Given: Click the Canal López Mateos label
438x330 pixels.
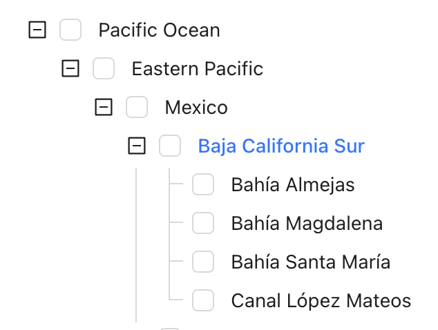Looking at the screenshot, I should tap(321, 301).
